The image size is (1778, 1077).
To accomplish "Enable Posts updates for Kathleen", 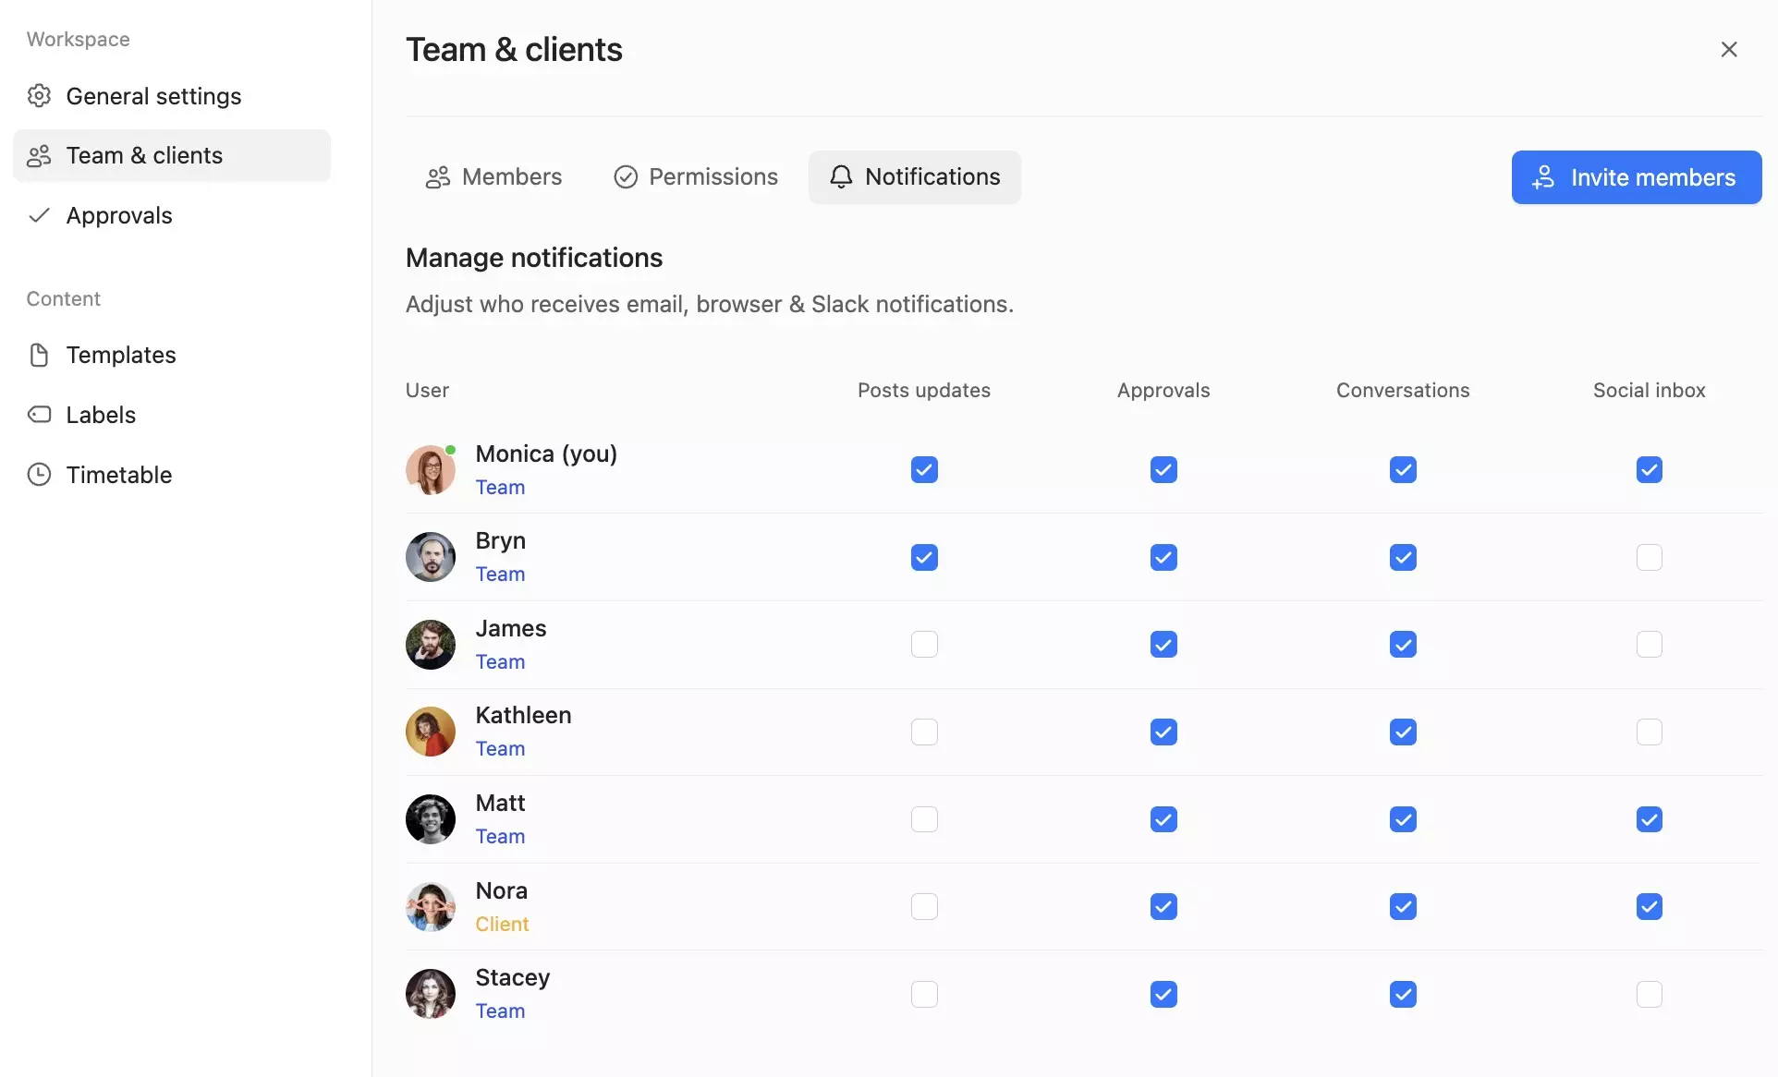I will (924, 732).
